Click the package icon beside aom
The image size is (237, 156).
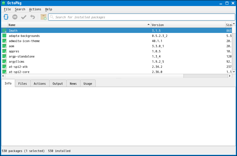point(4,46)
